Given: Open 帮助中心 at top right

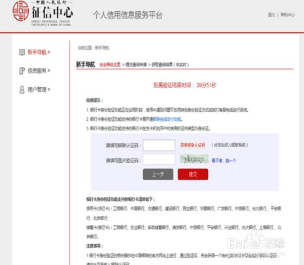Looking at the screenshot, I should 288,15.
